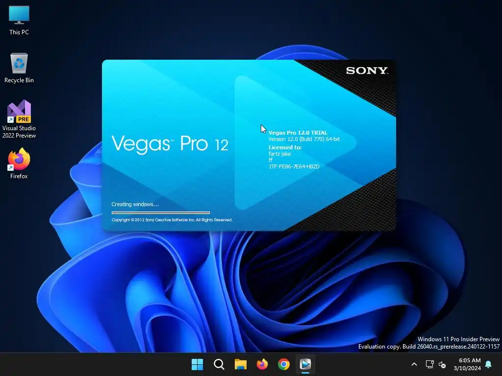Show hidden system tray icons
Screen dimensions: 502x376
coord(414,364)
